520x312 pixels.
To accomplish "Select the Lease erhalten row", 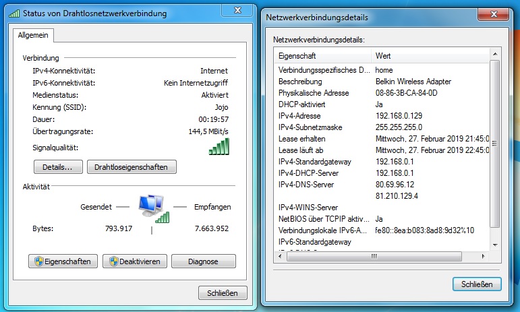I will [382, 139].
